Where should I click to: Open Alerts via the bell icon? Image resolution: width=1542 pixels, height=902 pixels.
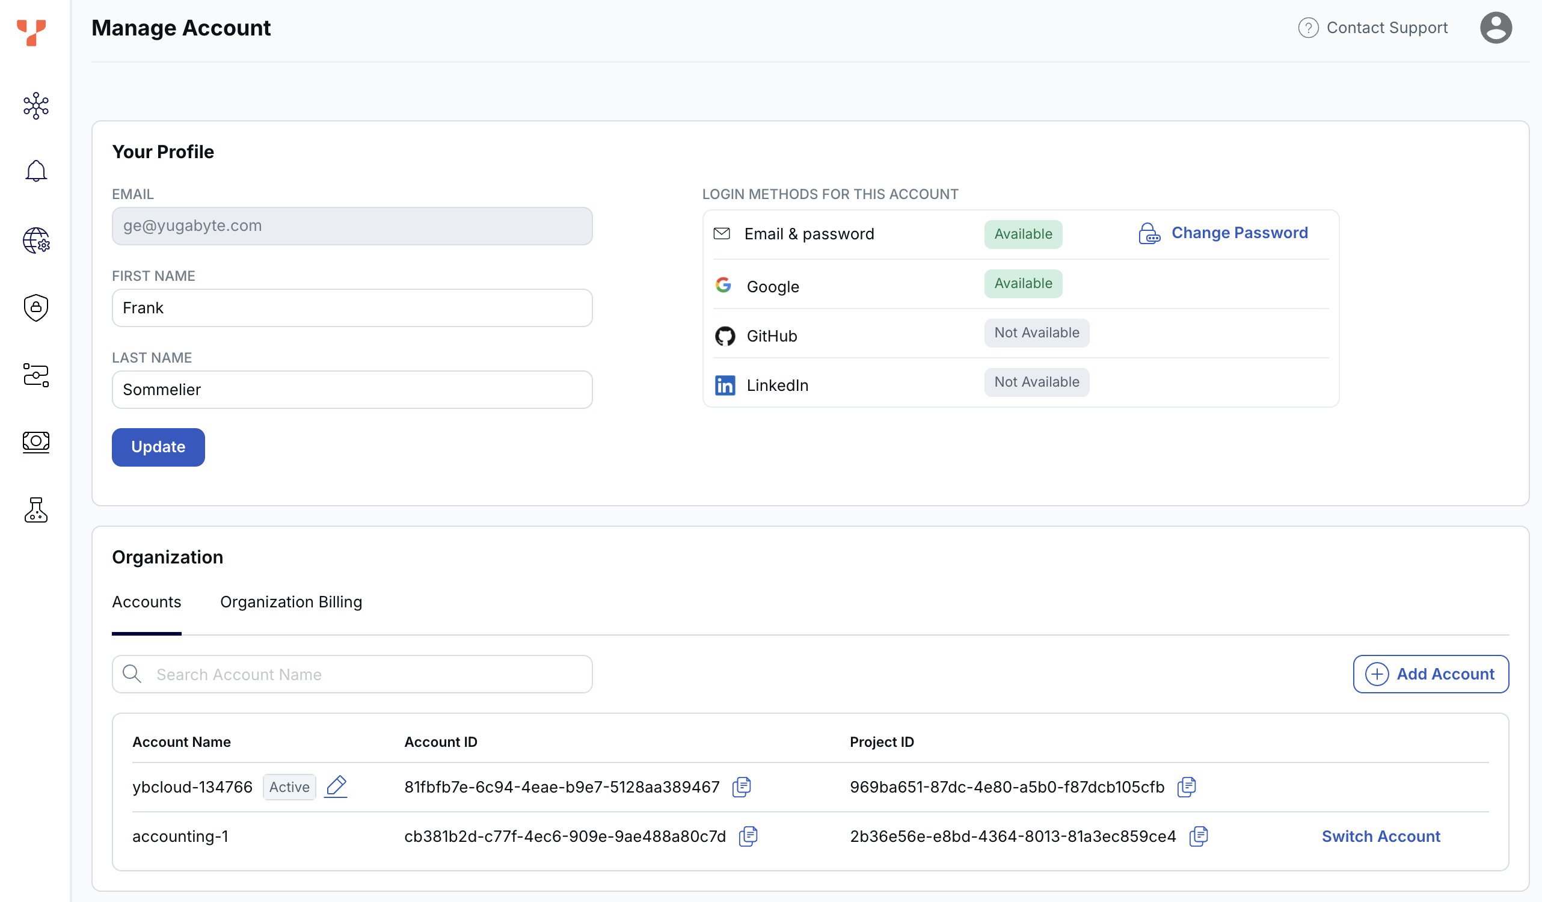click(36, 171)
